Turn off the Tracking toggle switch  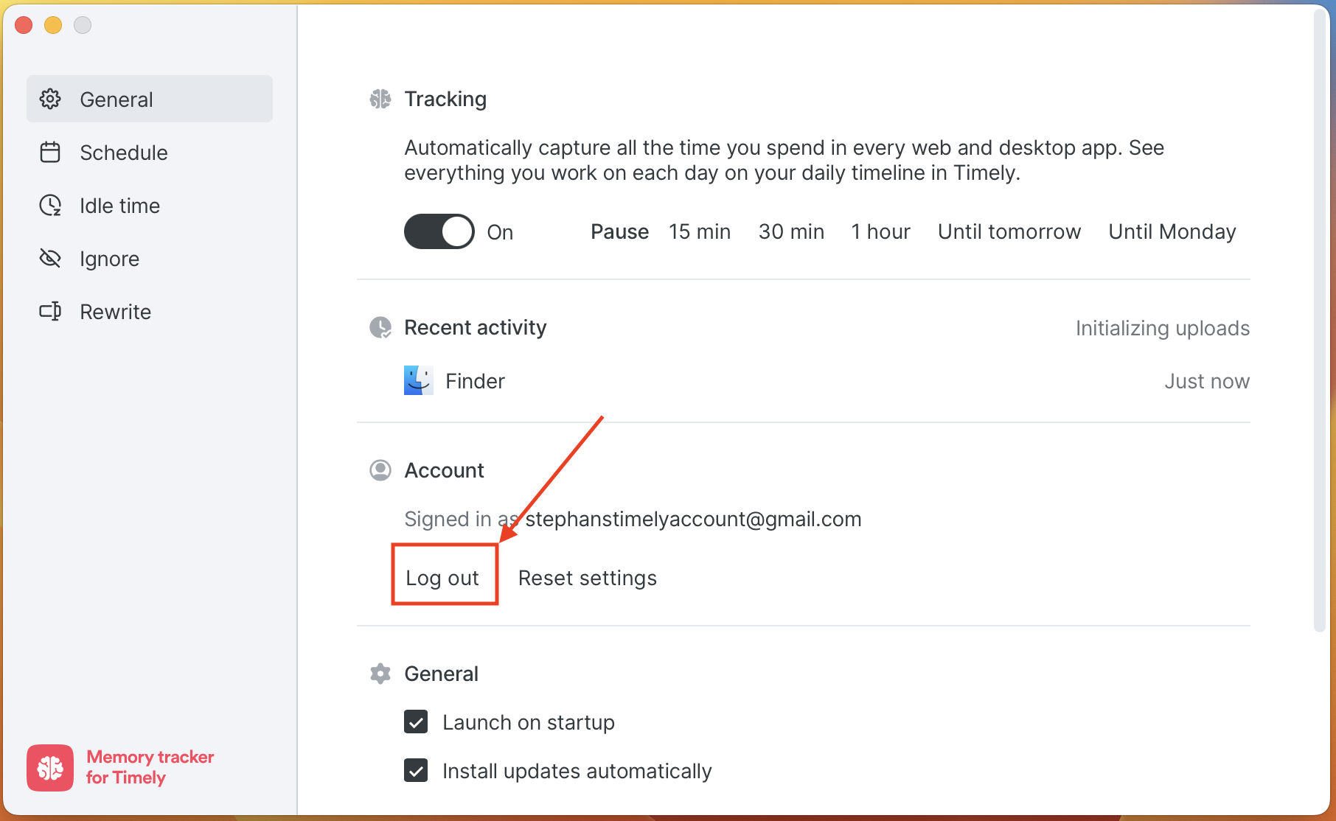[439, 232]
